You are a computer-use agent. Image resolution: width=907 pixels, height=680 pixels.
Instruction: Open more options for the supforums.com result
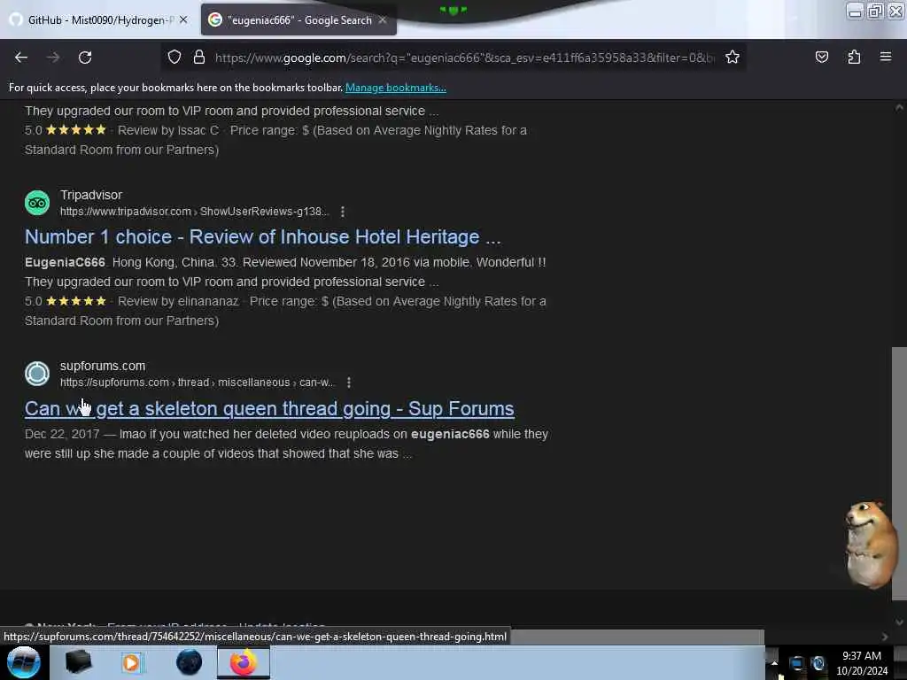(349, 382)
